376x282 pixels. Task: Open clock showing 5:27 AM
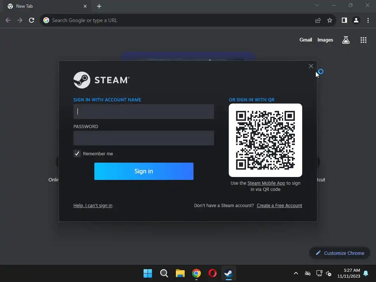pos(349,273)
